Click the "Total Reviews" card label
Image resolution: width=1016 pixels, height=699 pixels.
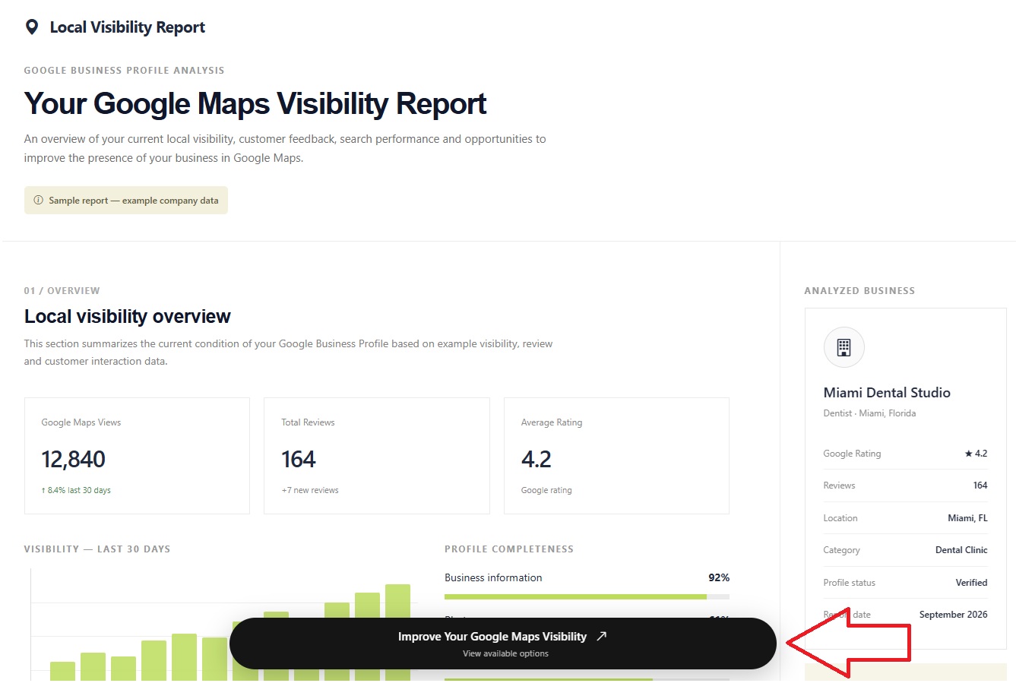point(308,422)
